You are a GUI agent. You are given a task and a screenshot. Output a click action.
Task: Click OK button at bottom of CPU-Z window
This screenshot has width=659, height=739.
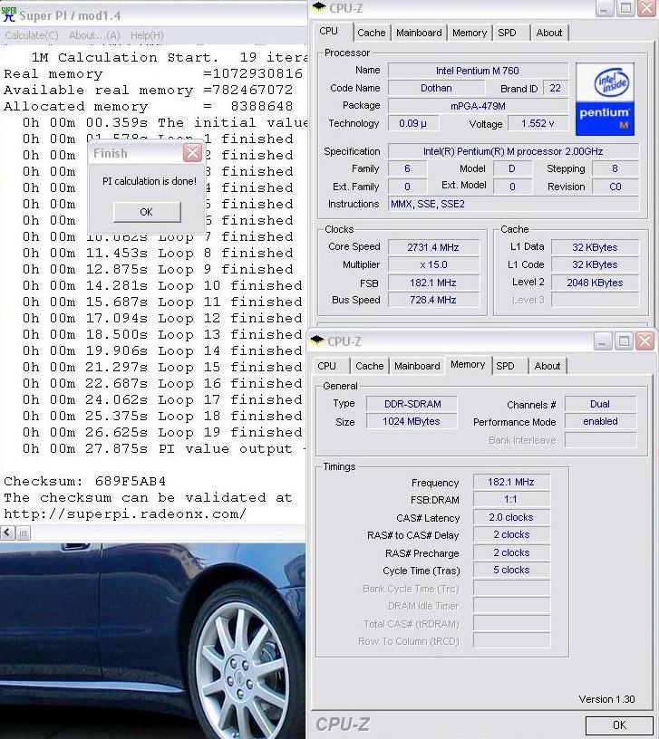pyautogui.click(x=619, y=725)
